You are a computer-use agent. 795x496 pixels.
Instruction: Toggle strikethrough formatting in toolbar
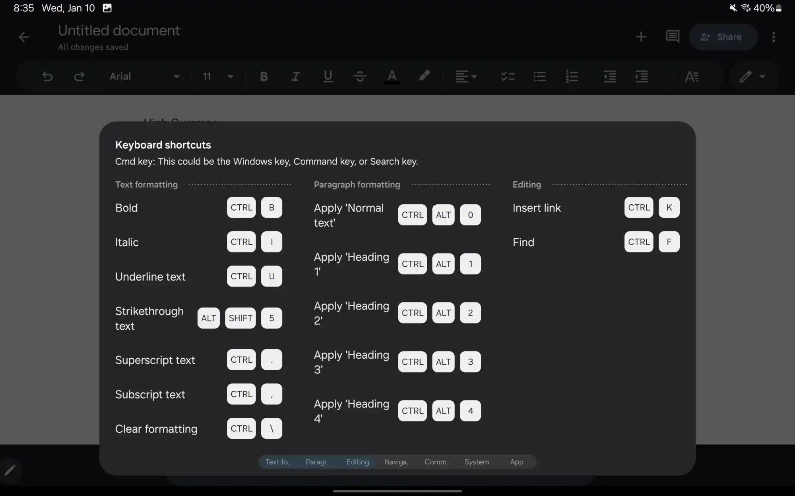coord(360,76)
